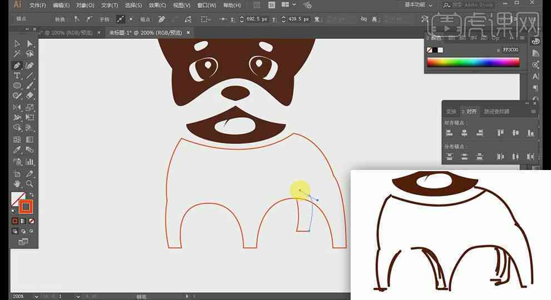Enable Draw Inside mode
Viewport: 551px width, 300px height.
pos(32,231)
